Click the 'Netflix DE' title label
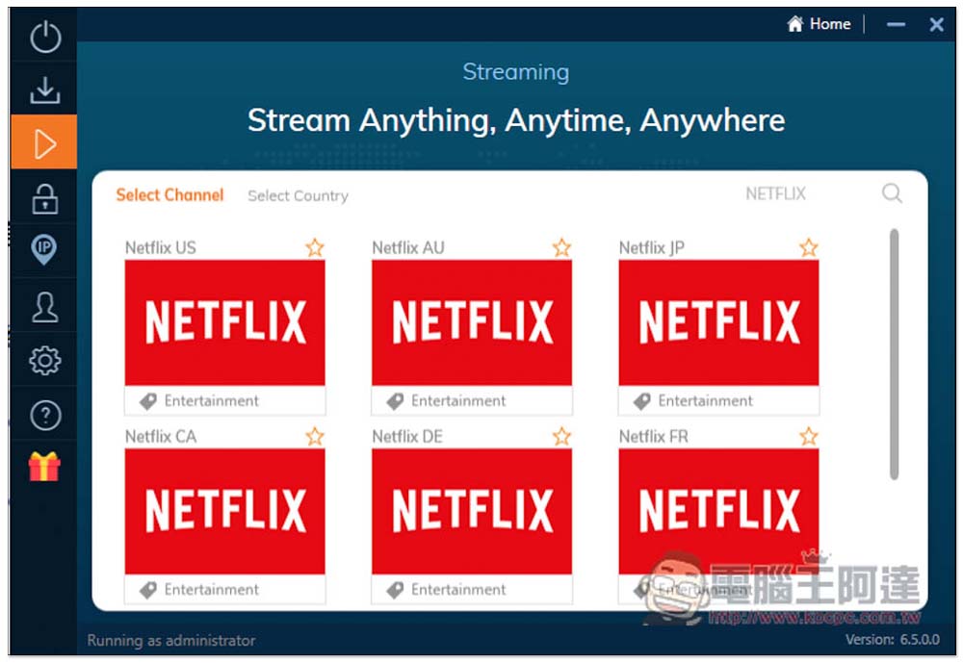The height and width of the screenshot is (663, 963). click(407, 437)
